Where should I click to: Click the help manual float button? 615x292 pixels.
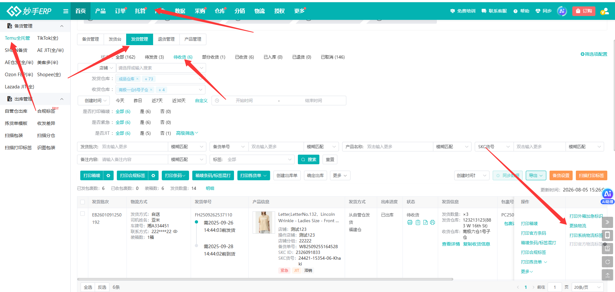coord(607,248)
